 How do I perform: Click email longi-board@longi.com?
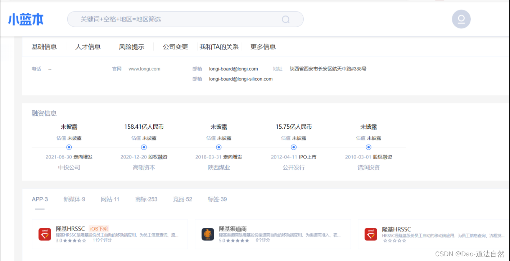[234, 69]
